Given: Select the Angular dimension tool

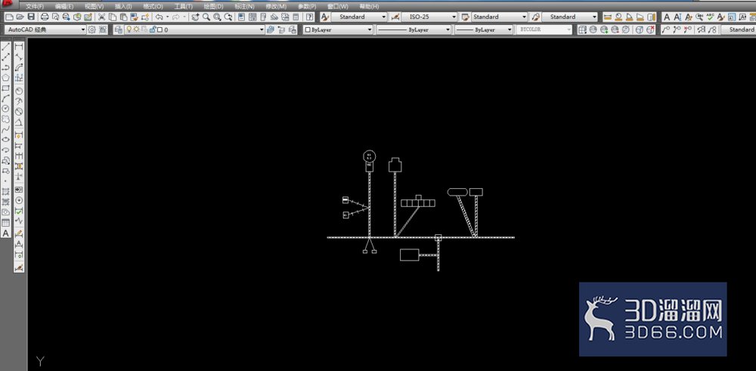Looking at the screenshot, I should pyautogui.click(x=19, y=122).
